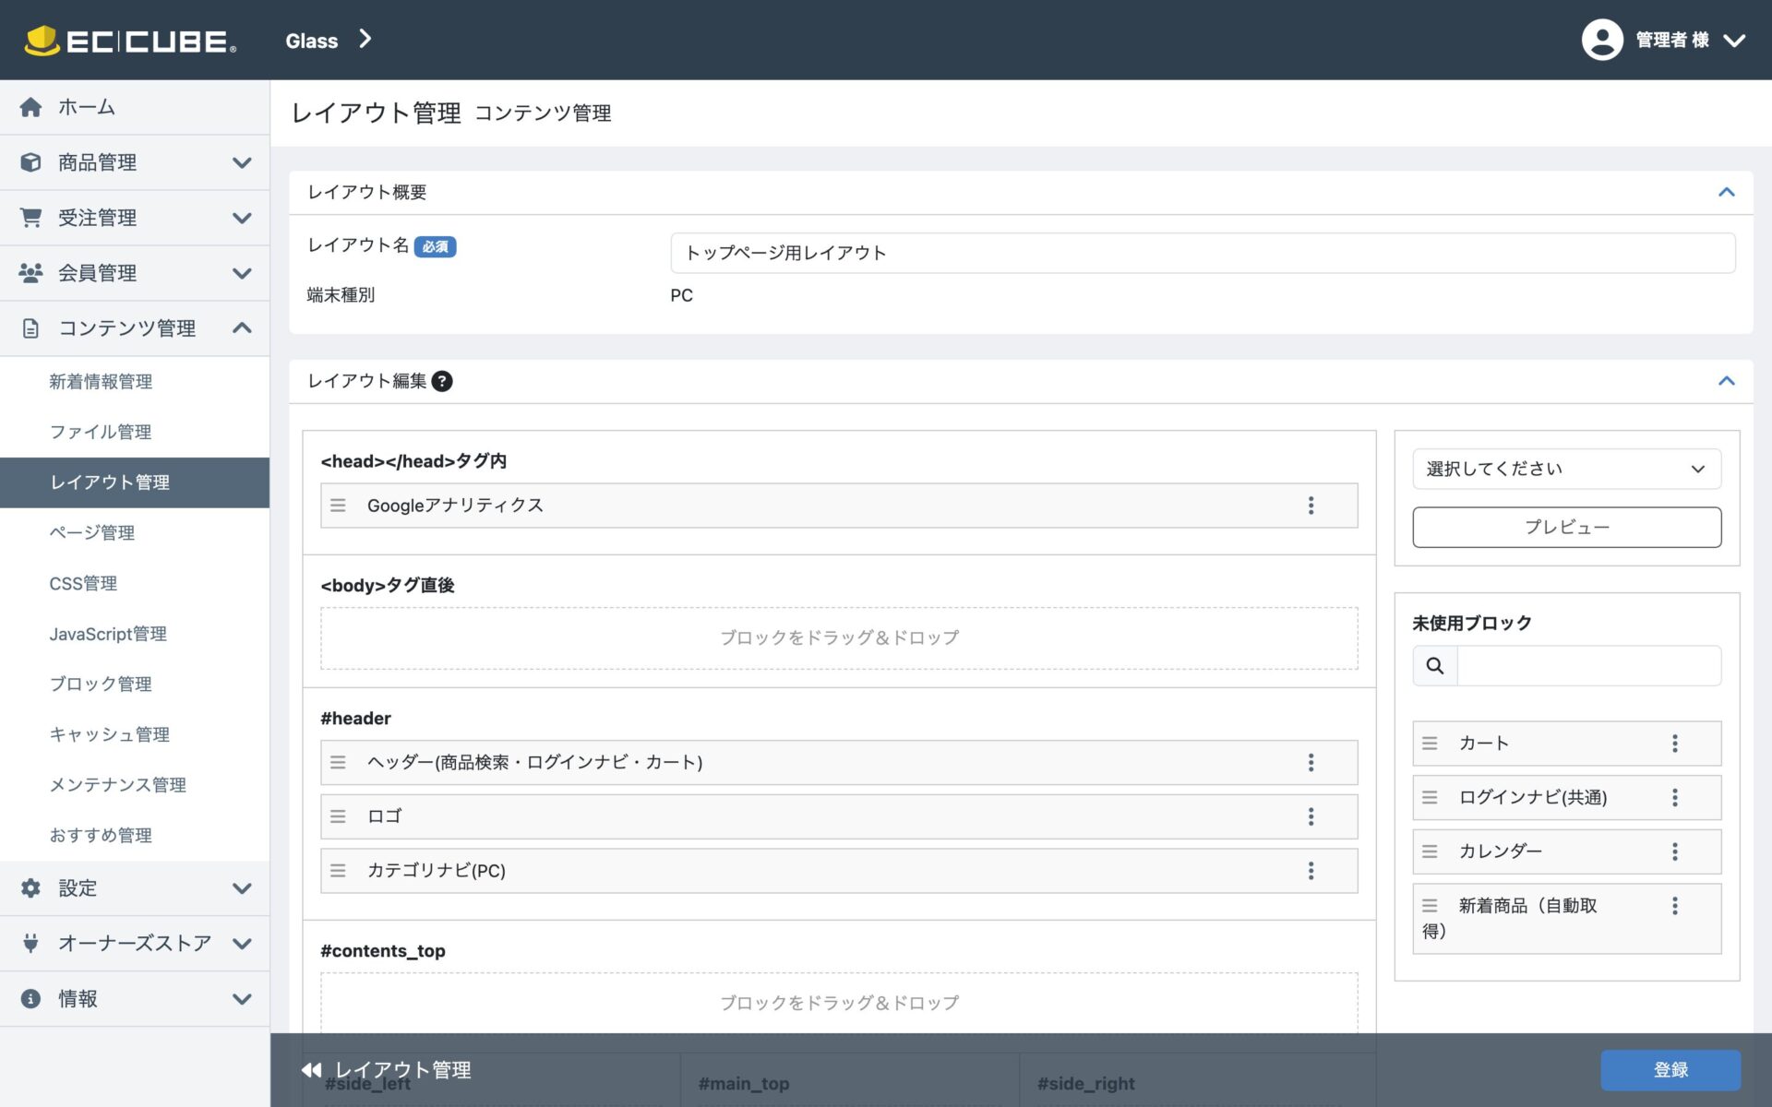This screenshot has width=1772, height=1107.
Task: Open 新着情報管理 in sidebar
Action: tap(101, 382)
